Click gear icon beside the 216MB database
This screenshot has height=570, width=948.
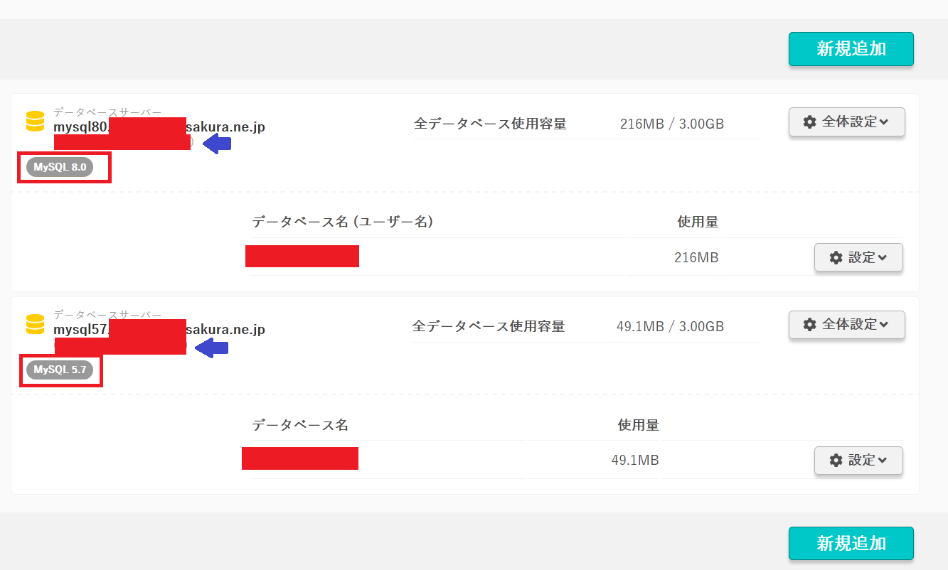tap(836, 257)
